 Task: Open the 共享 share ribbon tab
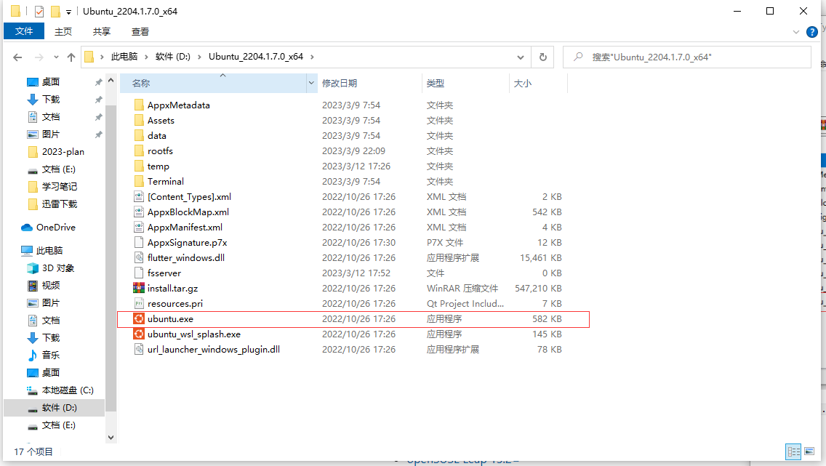(102, 31)
